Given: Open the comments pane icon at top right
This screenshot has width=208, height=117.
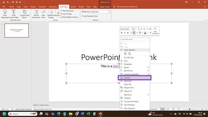Looking at the screenshot, I should pos(205,7).
